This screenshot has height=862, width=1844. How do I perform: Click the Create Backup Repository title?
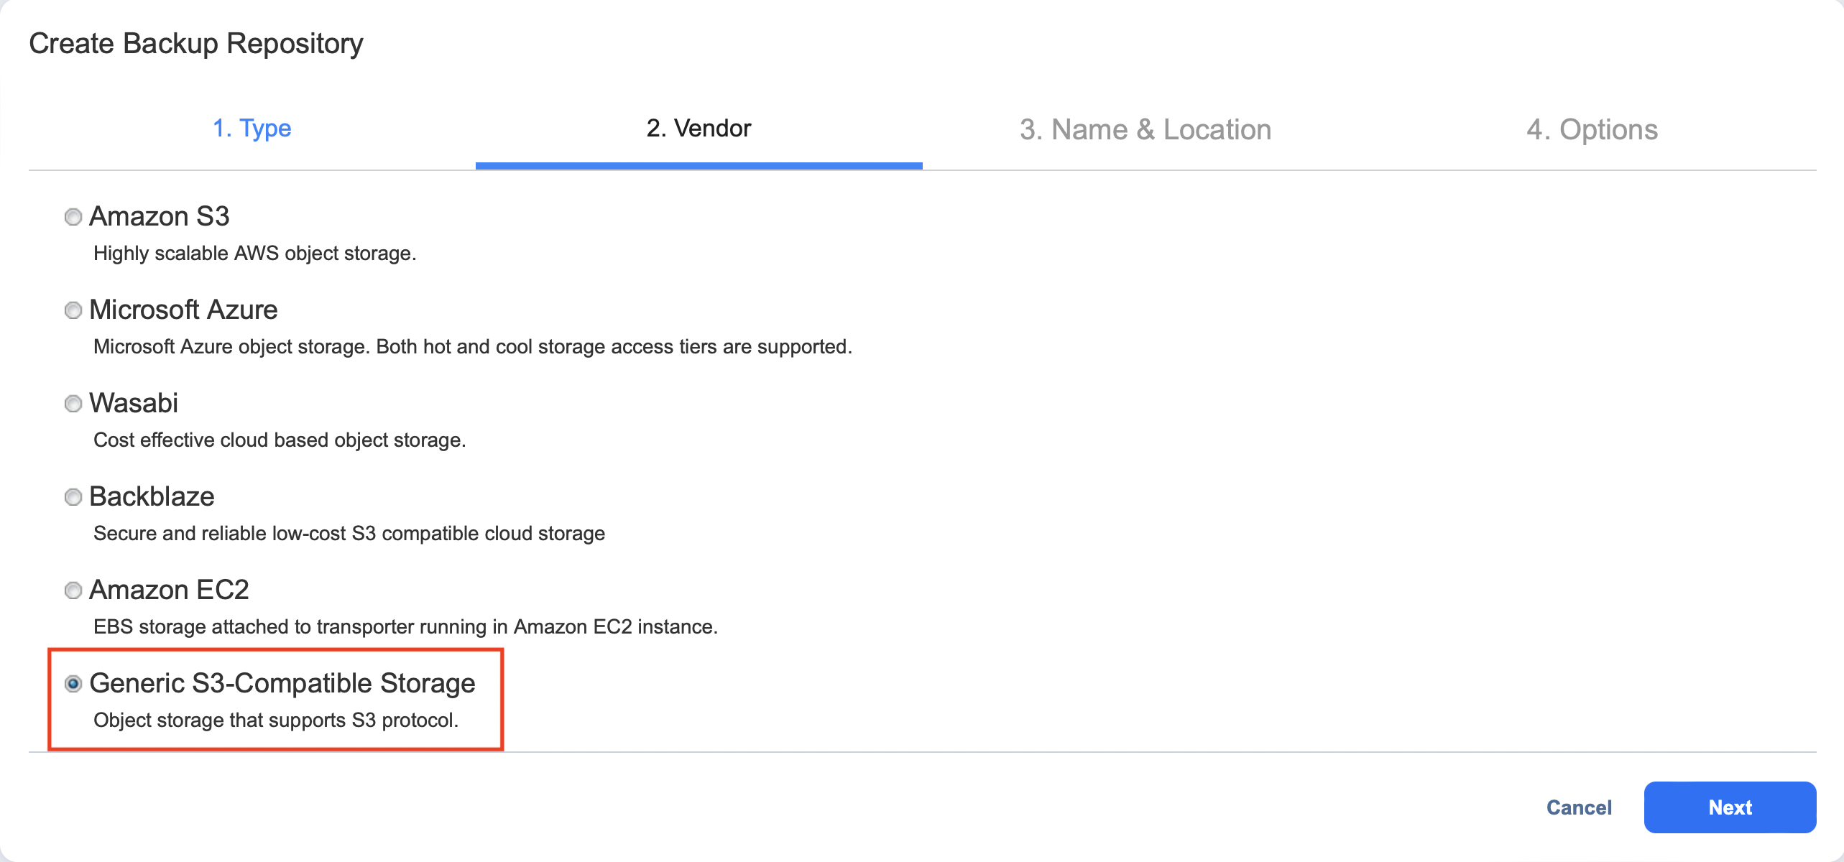click(x=195, y=43)
